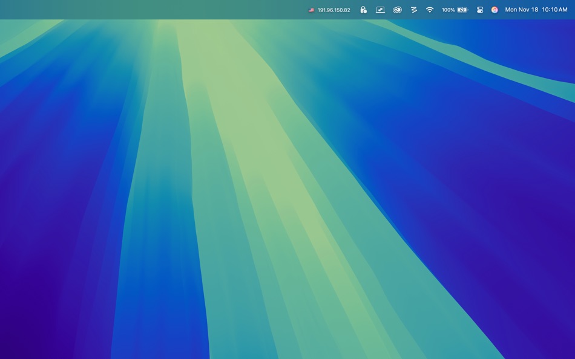575x359 pixels.
Task: Open the screen display menu bar icon
Action: click(x=380, y=10)
